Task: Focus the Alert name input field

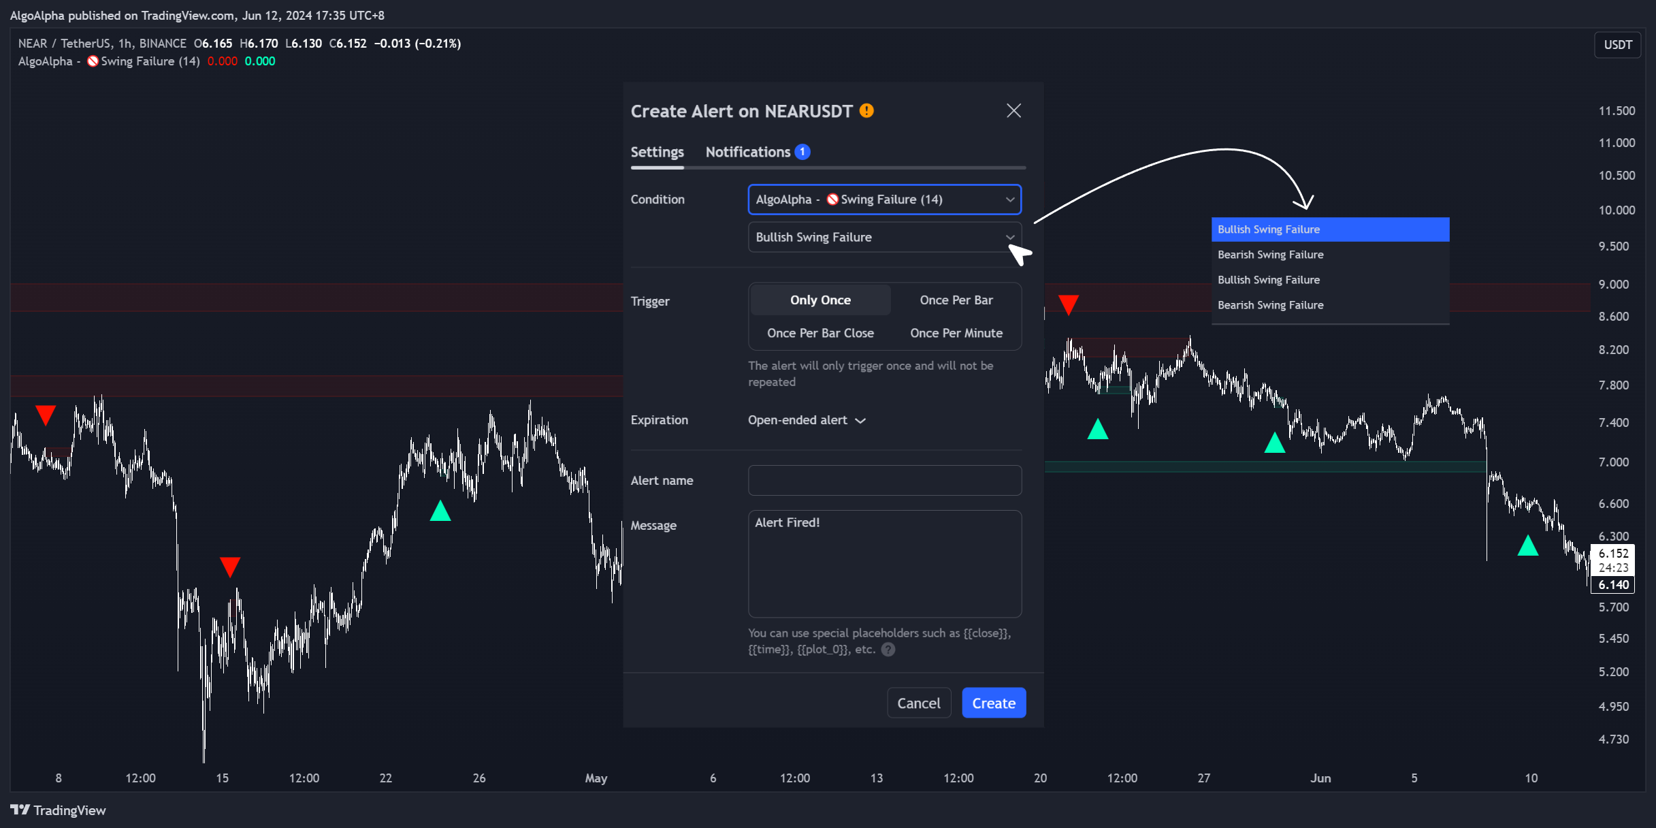Action: tap(884, 480)
